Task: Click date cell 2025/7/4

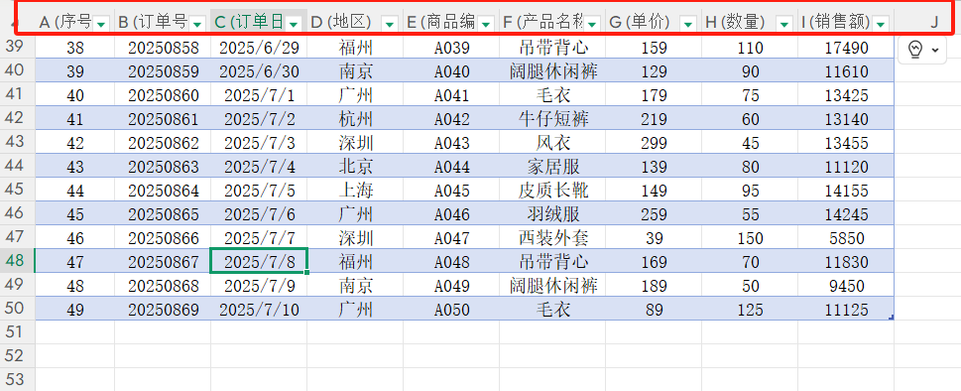Action: pyautogui.click(x=259, y=167)
